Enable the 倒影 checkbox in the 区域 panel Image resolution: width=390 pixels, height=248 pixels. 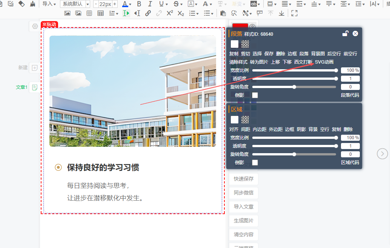pos(255,163)
